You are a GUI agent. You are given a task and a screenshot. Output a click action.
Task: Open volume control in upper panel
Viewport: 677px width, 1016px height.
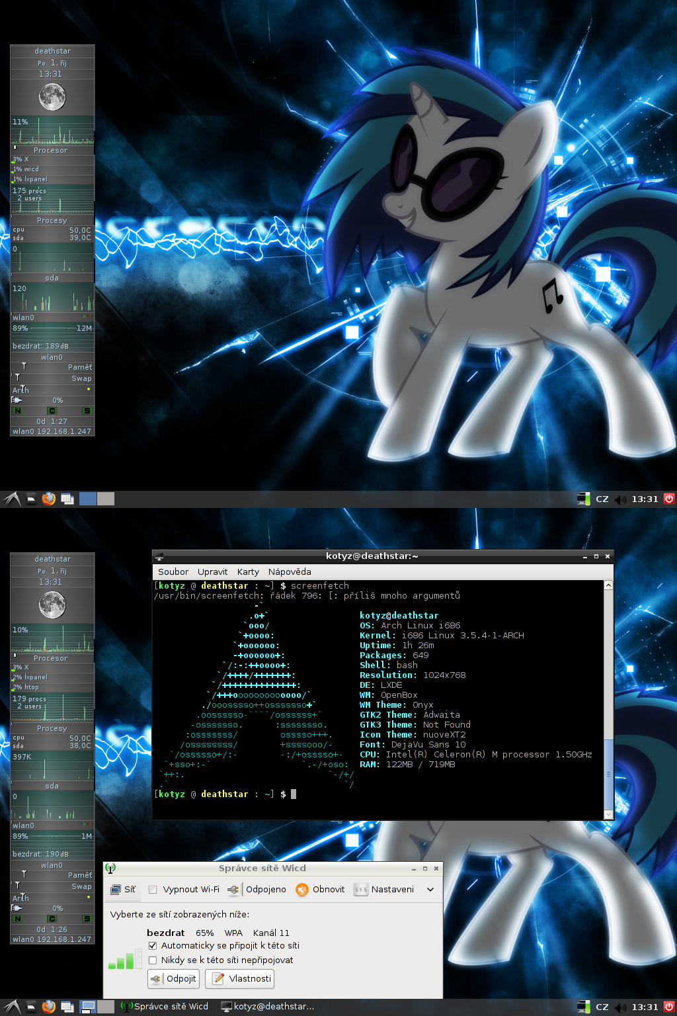620,499
